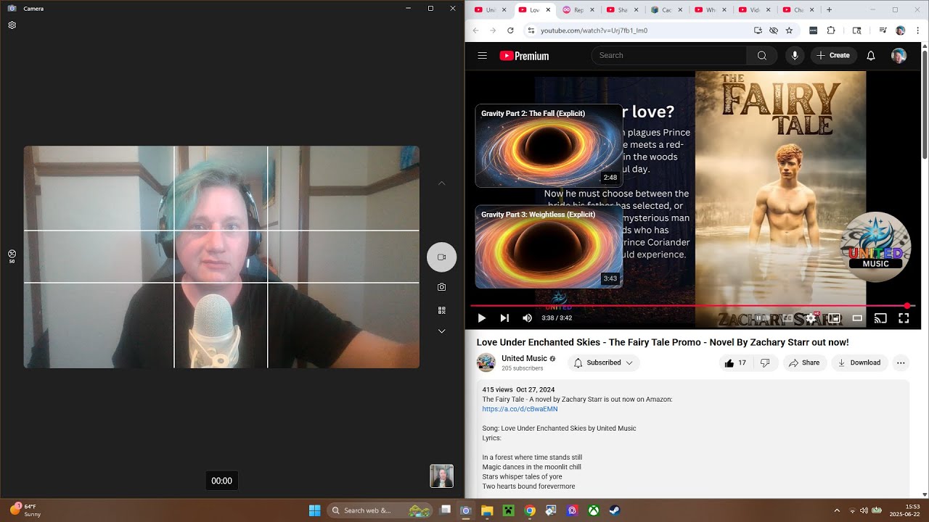
Task: Play the YouTube video
Action: coord(481,318)
